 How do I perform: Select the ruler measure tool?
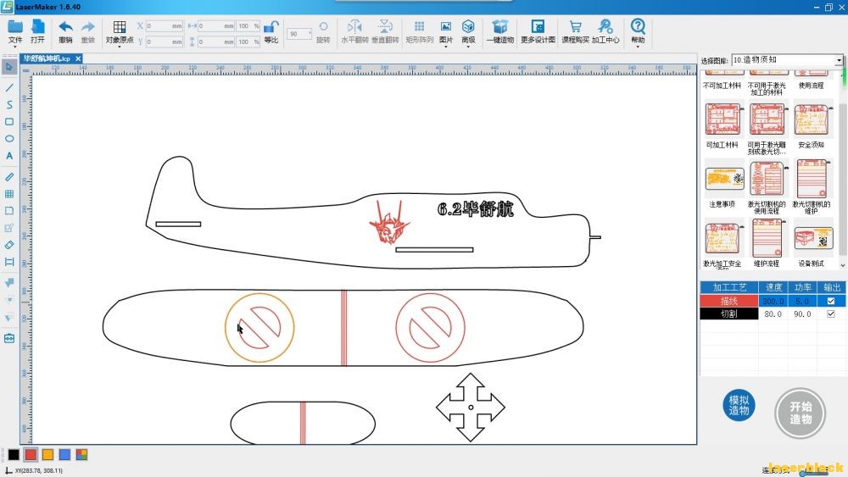point(9,176)
